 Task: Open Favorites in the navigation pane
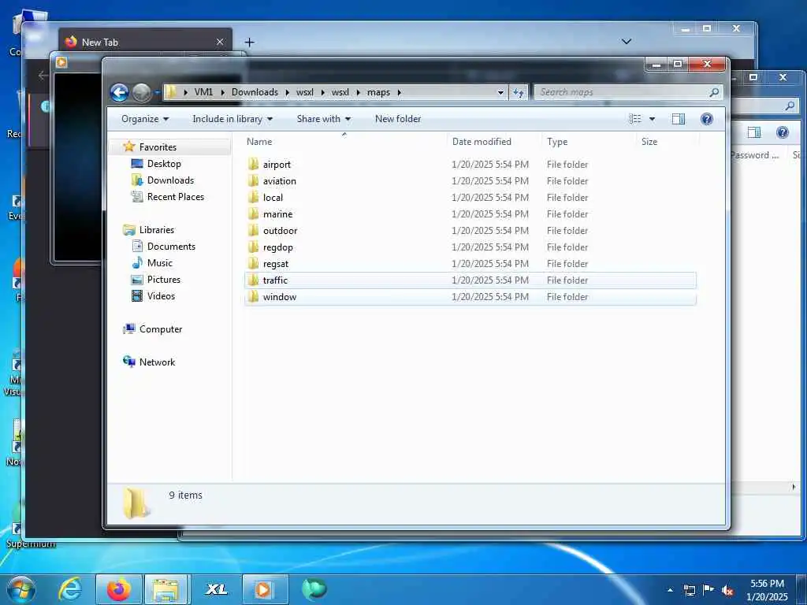click(158, 147)
